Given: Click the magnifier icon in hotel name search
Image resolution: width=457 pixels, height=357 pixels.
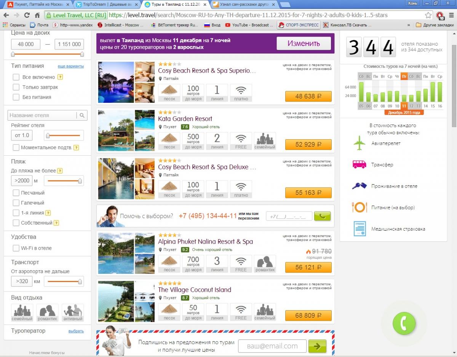Looking at the screenshot, I should point(82,115).
